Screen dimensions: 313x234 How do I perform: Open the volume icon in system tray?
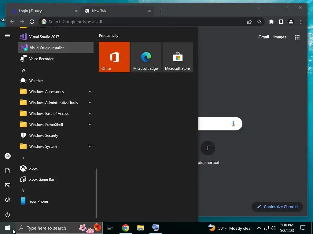click(273, 228)
